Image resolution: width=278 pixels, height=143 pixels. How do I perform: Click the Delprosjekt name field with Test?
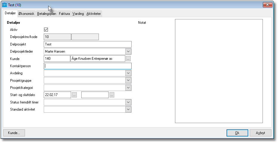pyautogui.click(x=88, y=44)
